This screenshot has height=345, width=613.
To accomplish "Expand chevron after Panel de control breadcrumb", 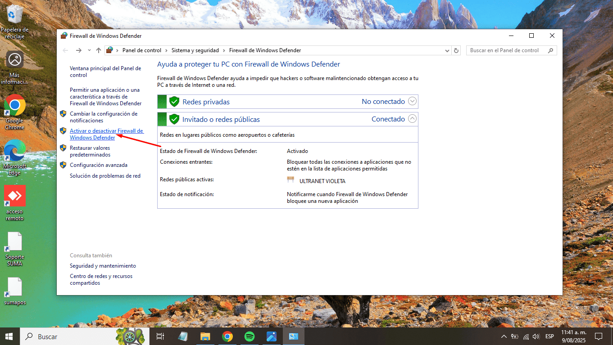I will [x=167, y=50].
